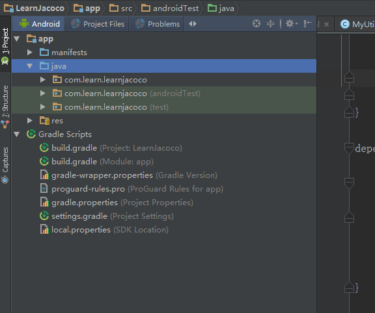Image resolution: width=375 pixels, height=313 pixels.
Task: Hide the project tool window
Action: (x=307, y=23)
